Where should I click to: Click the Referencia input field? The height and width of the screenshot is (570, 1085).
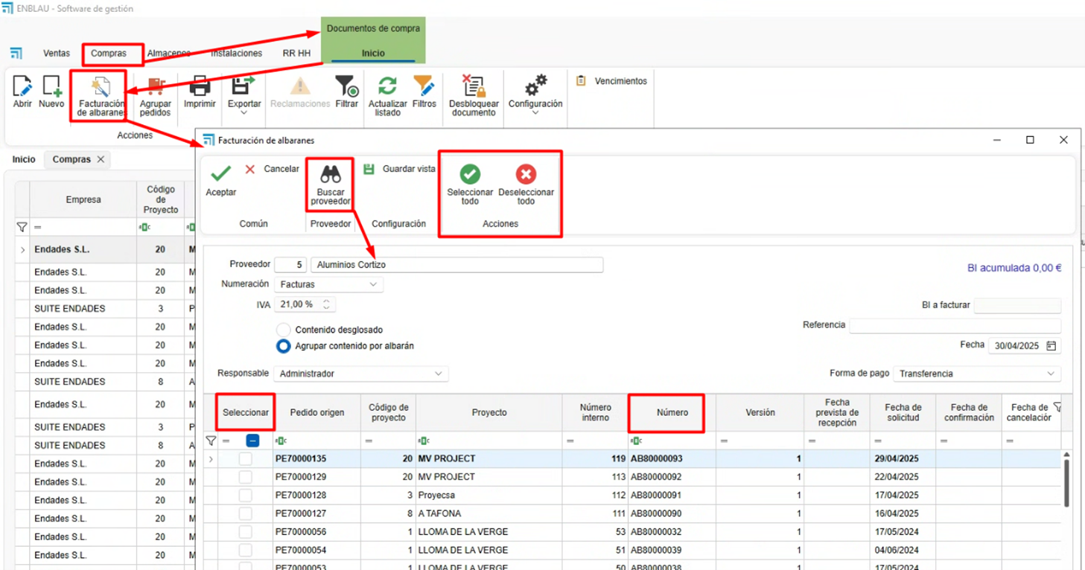pos(955,325)
